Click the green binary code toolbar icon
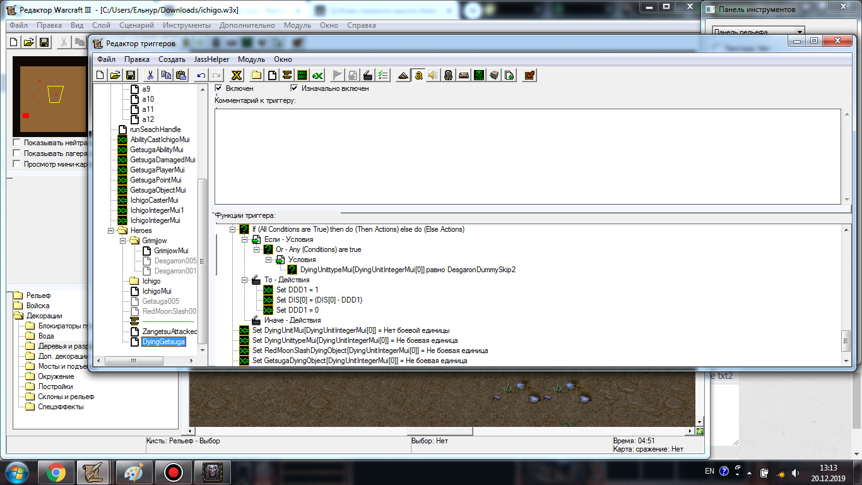862x485 pixels. pos(302,75)
